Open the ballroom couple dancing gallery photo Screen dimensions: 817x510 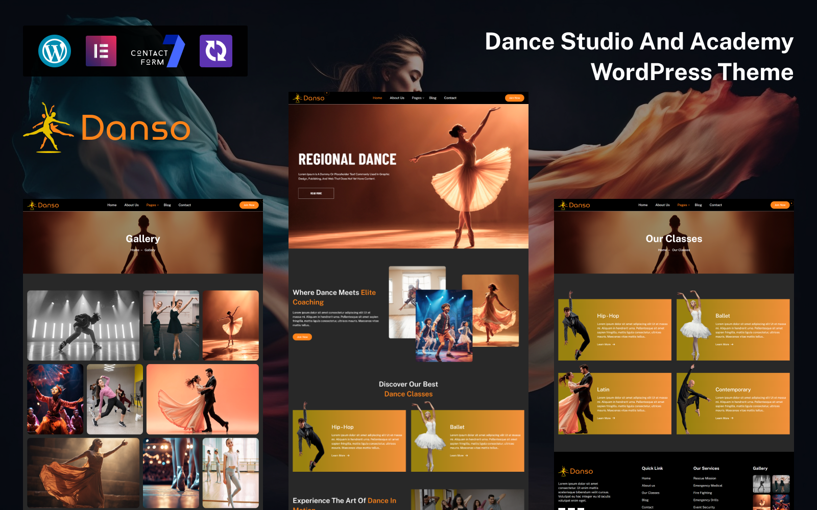202,399
